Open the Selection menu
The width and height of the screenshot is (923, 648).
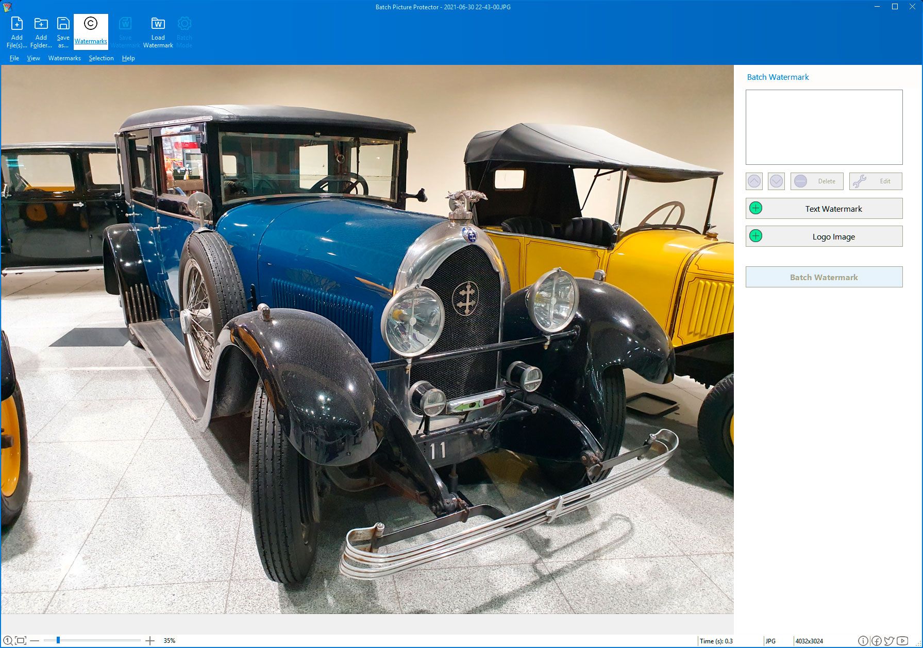101,58
